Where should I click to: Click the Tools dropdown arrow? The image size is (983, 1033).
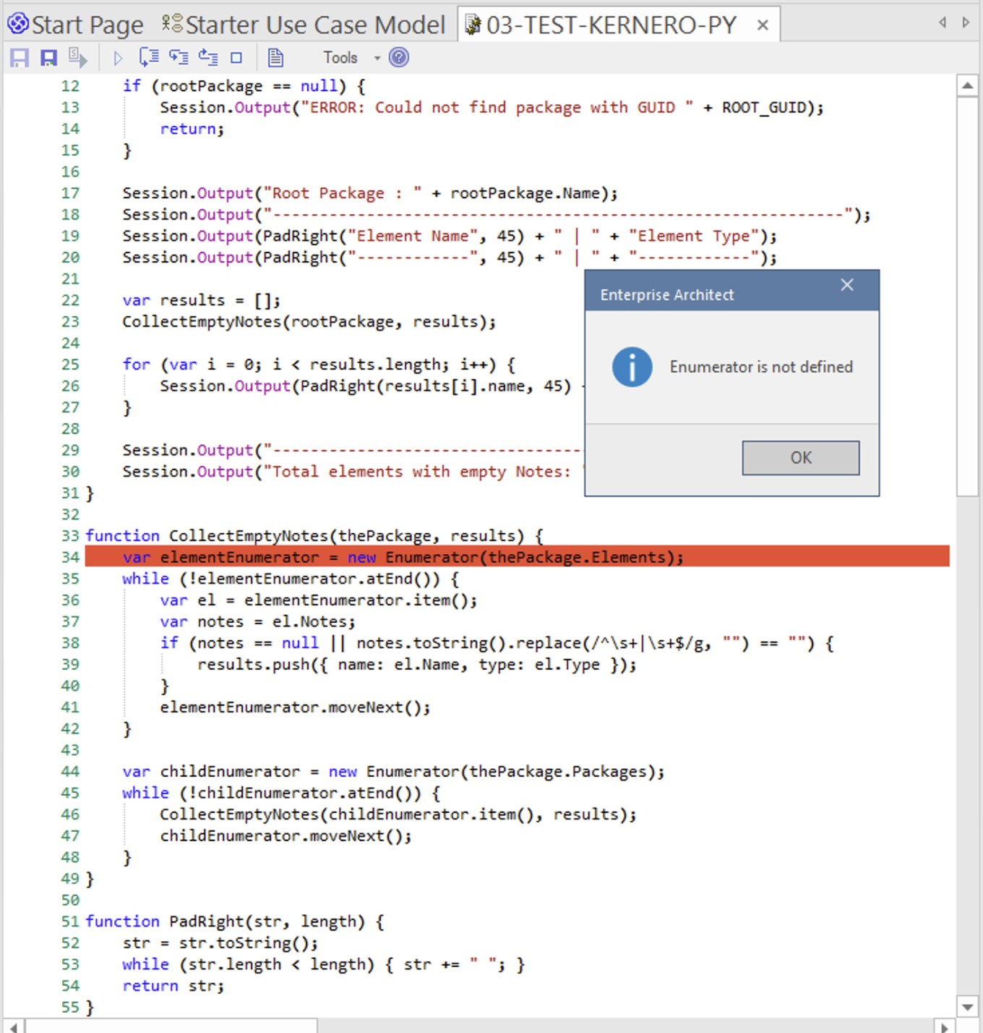(377, 58)
